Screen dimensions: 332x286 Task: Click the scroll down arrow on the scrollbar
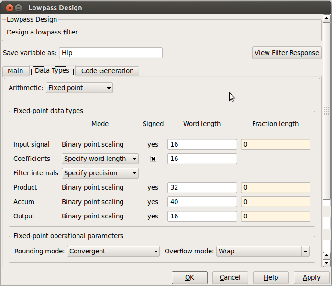pyautogui.click(x=327, y=263)
